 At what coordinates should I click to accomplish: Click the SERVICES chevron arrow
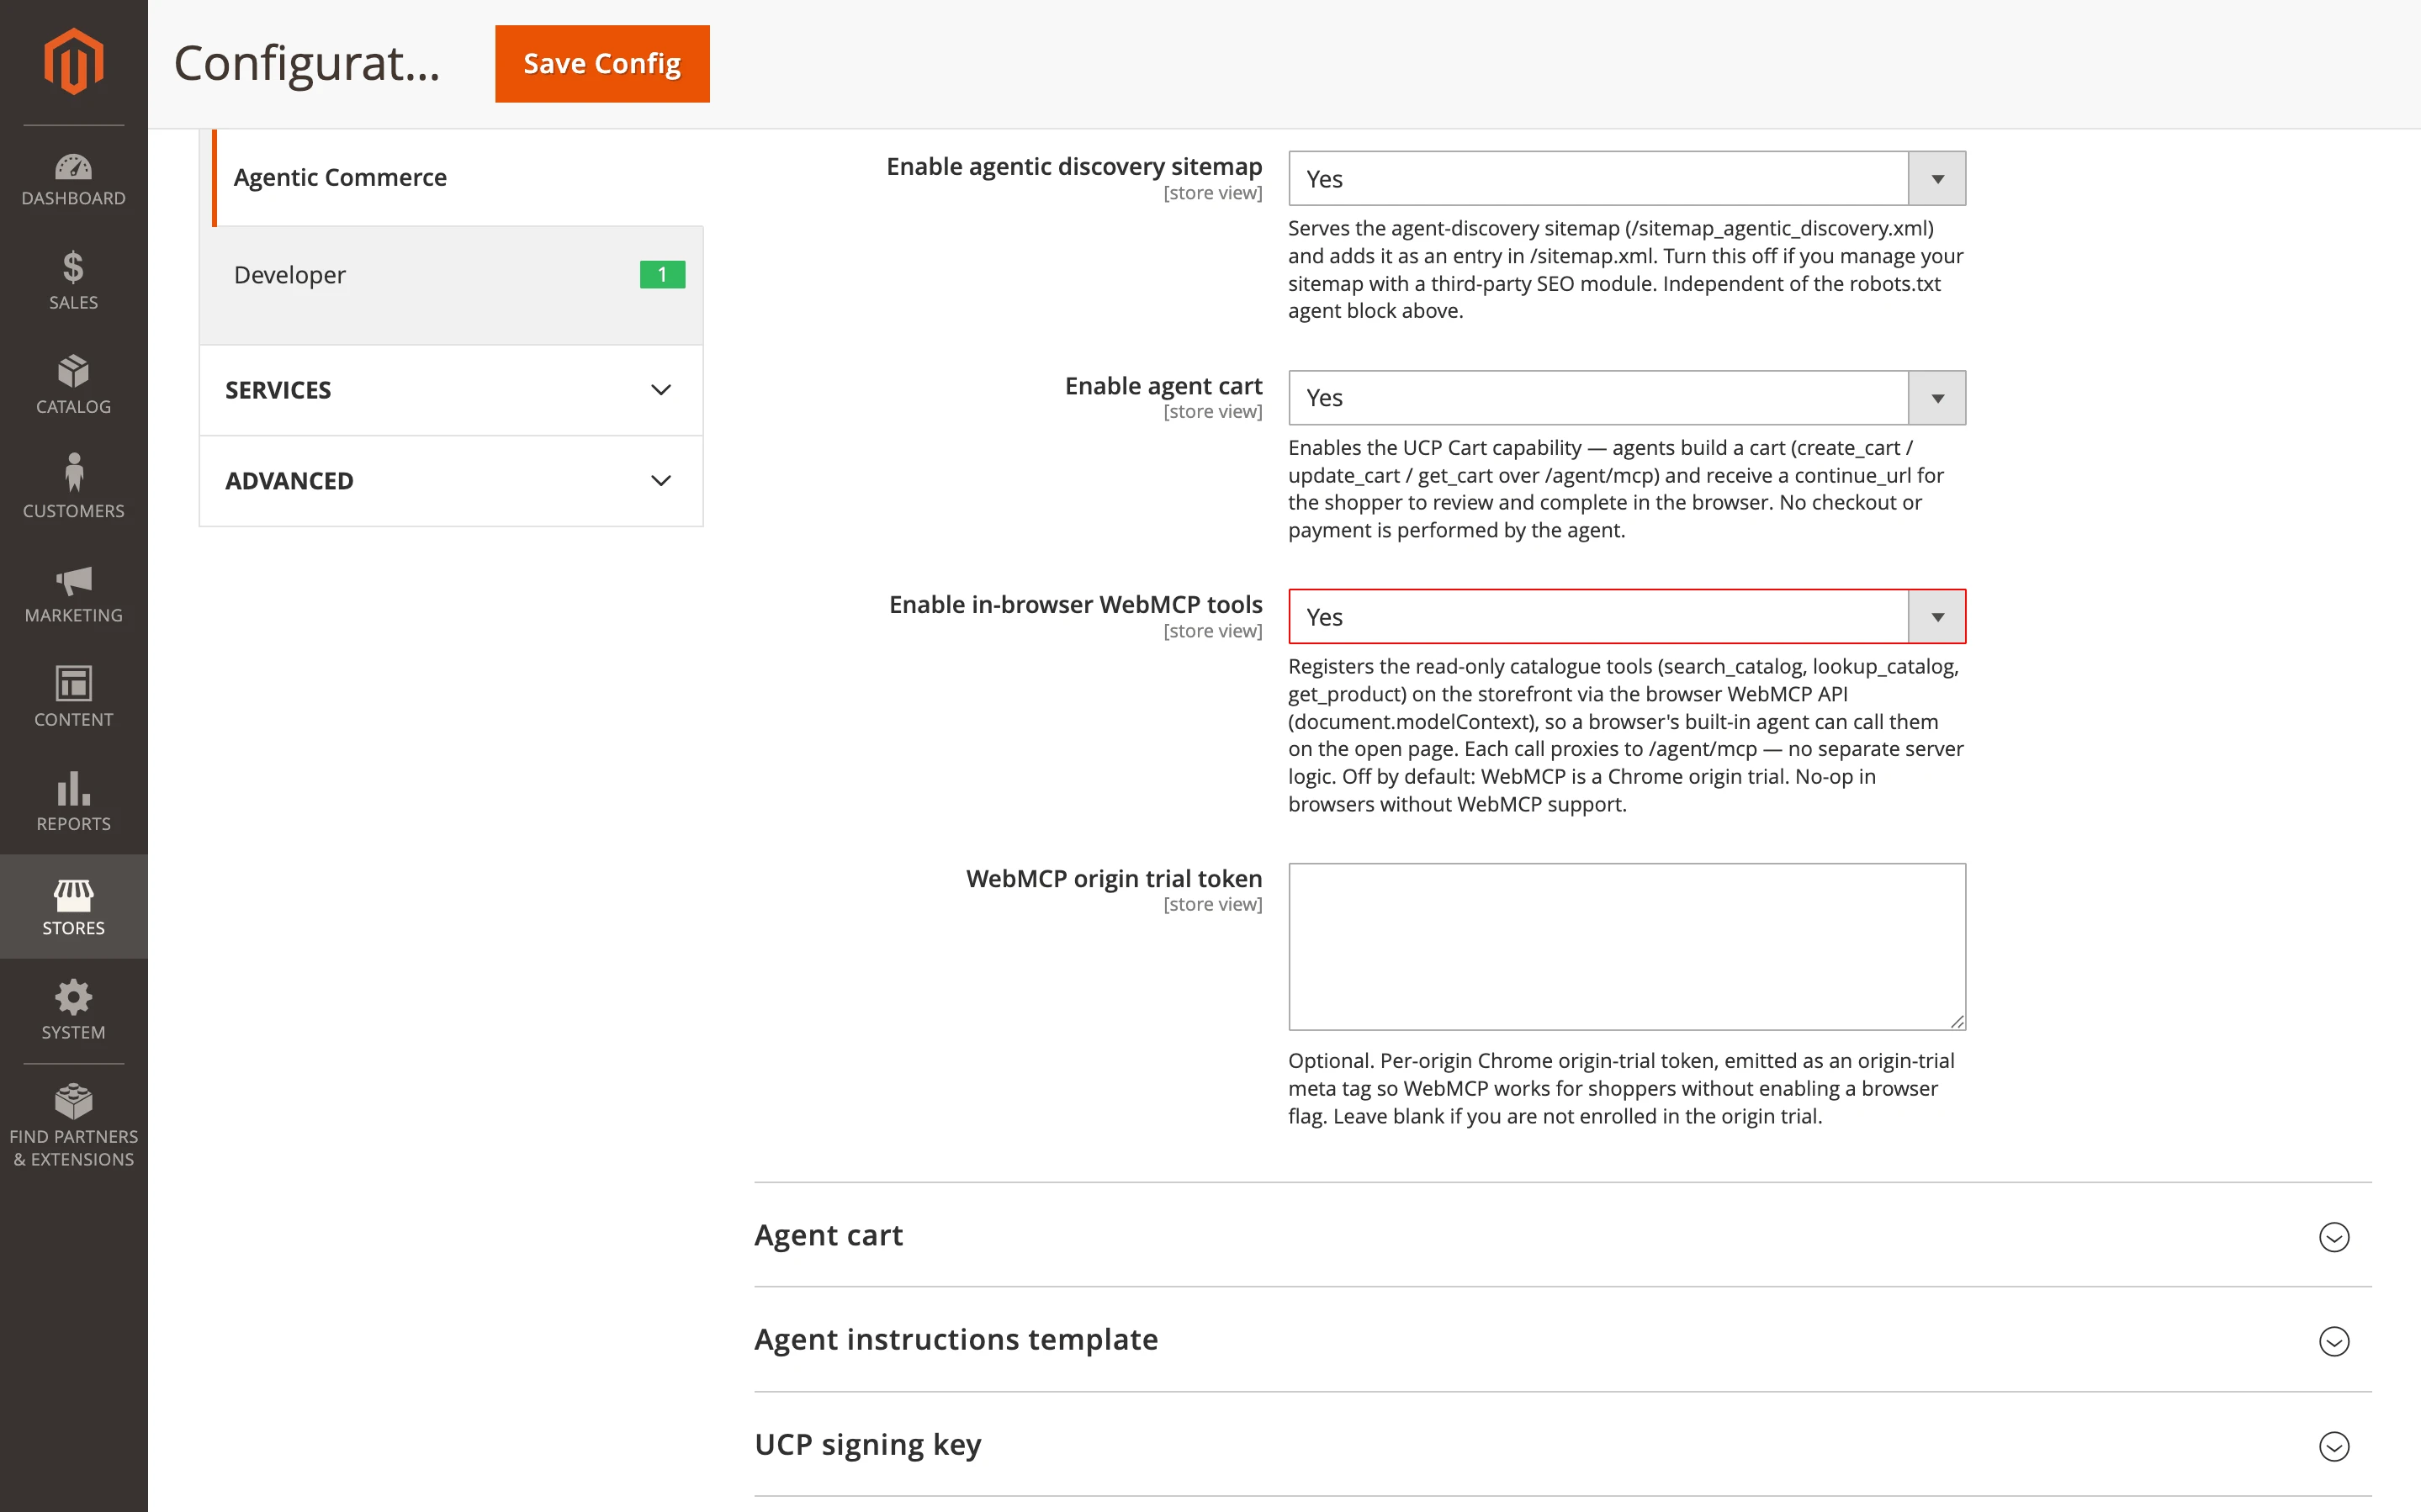(x=661, y=390)
